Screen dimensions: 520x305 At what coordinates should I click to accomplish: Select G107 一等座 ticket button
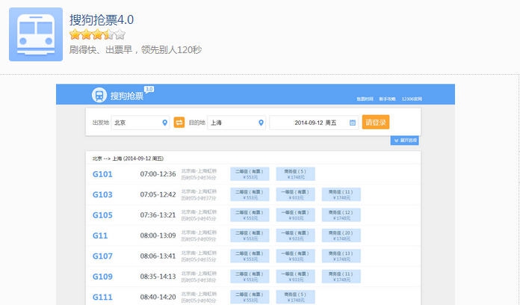[x=295, y=256]
